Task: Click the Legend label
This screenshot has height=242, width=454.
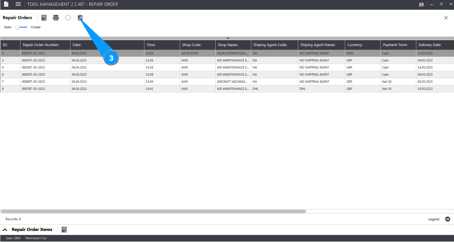Action: click(x=434, y=219)
